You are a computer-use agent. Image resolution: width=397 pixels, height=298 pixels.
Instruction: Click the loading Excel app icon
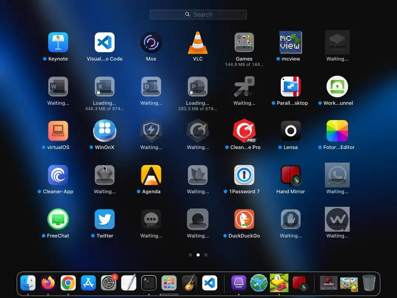(105, 87)
